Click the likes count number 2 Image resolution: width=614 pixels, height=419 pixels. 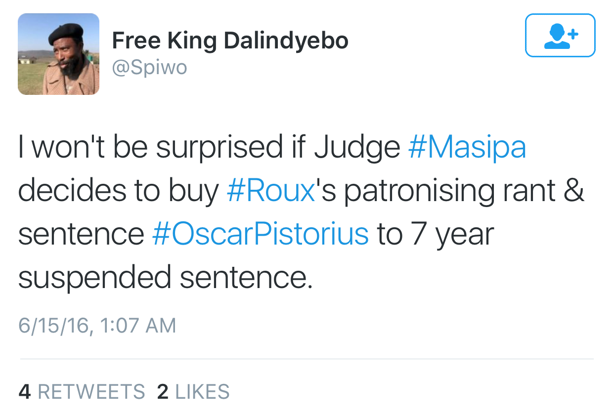pos(163,392)
